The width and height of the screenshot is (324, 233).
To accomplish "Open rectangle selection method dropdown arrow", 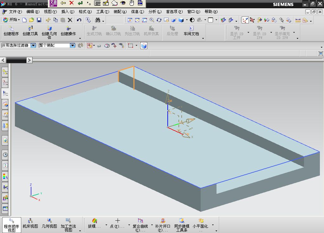I will [x=136, y=46].
